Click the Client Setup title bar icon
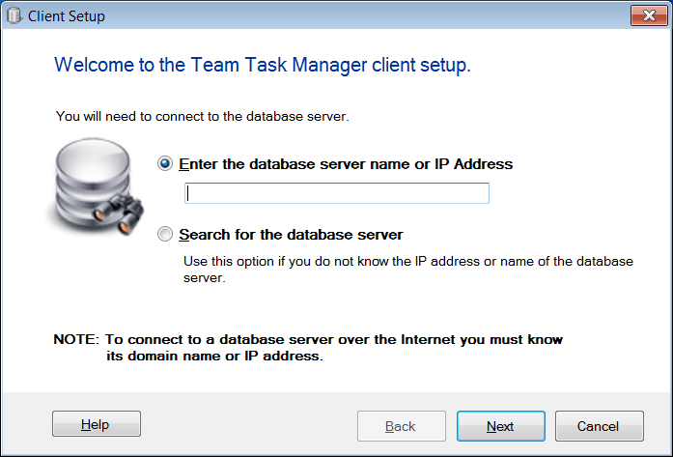The height and width of the screenshot is (457, 673). click(14, 16)
